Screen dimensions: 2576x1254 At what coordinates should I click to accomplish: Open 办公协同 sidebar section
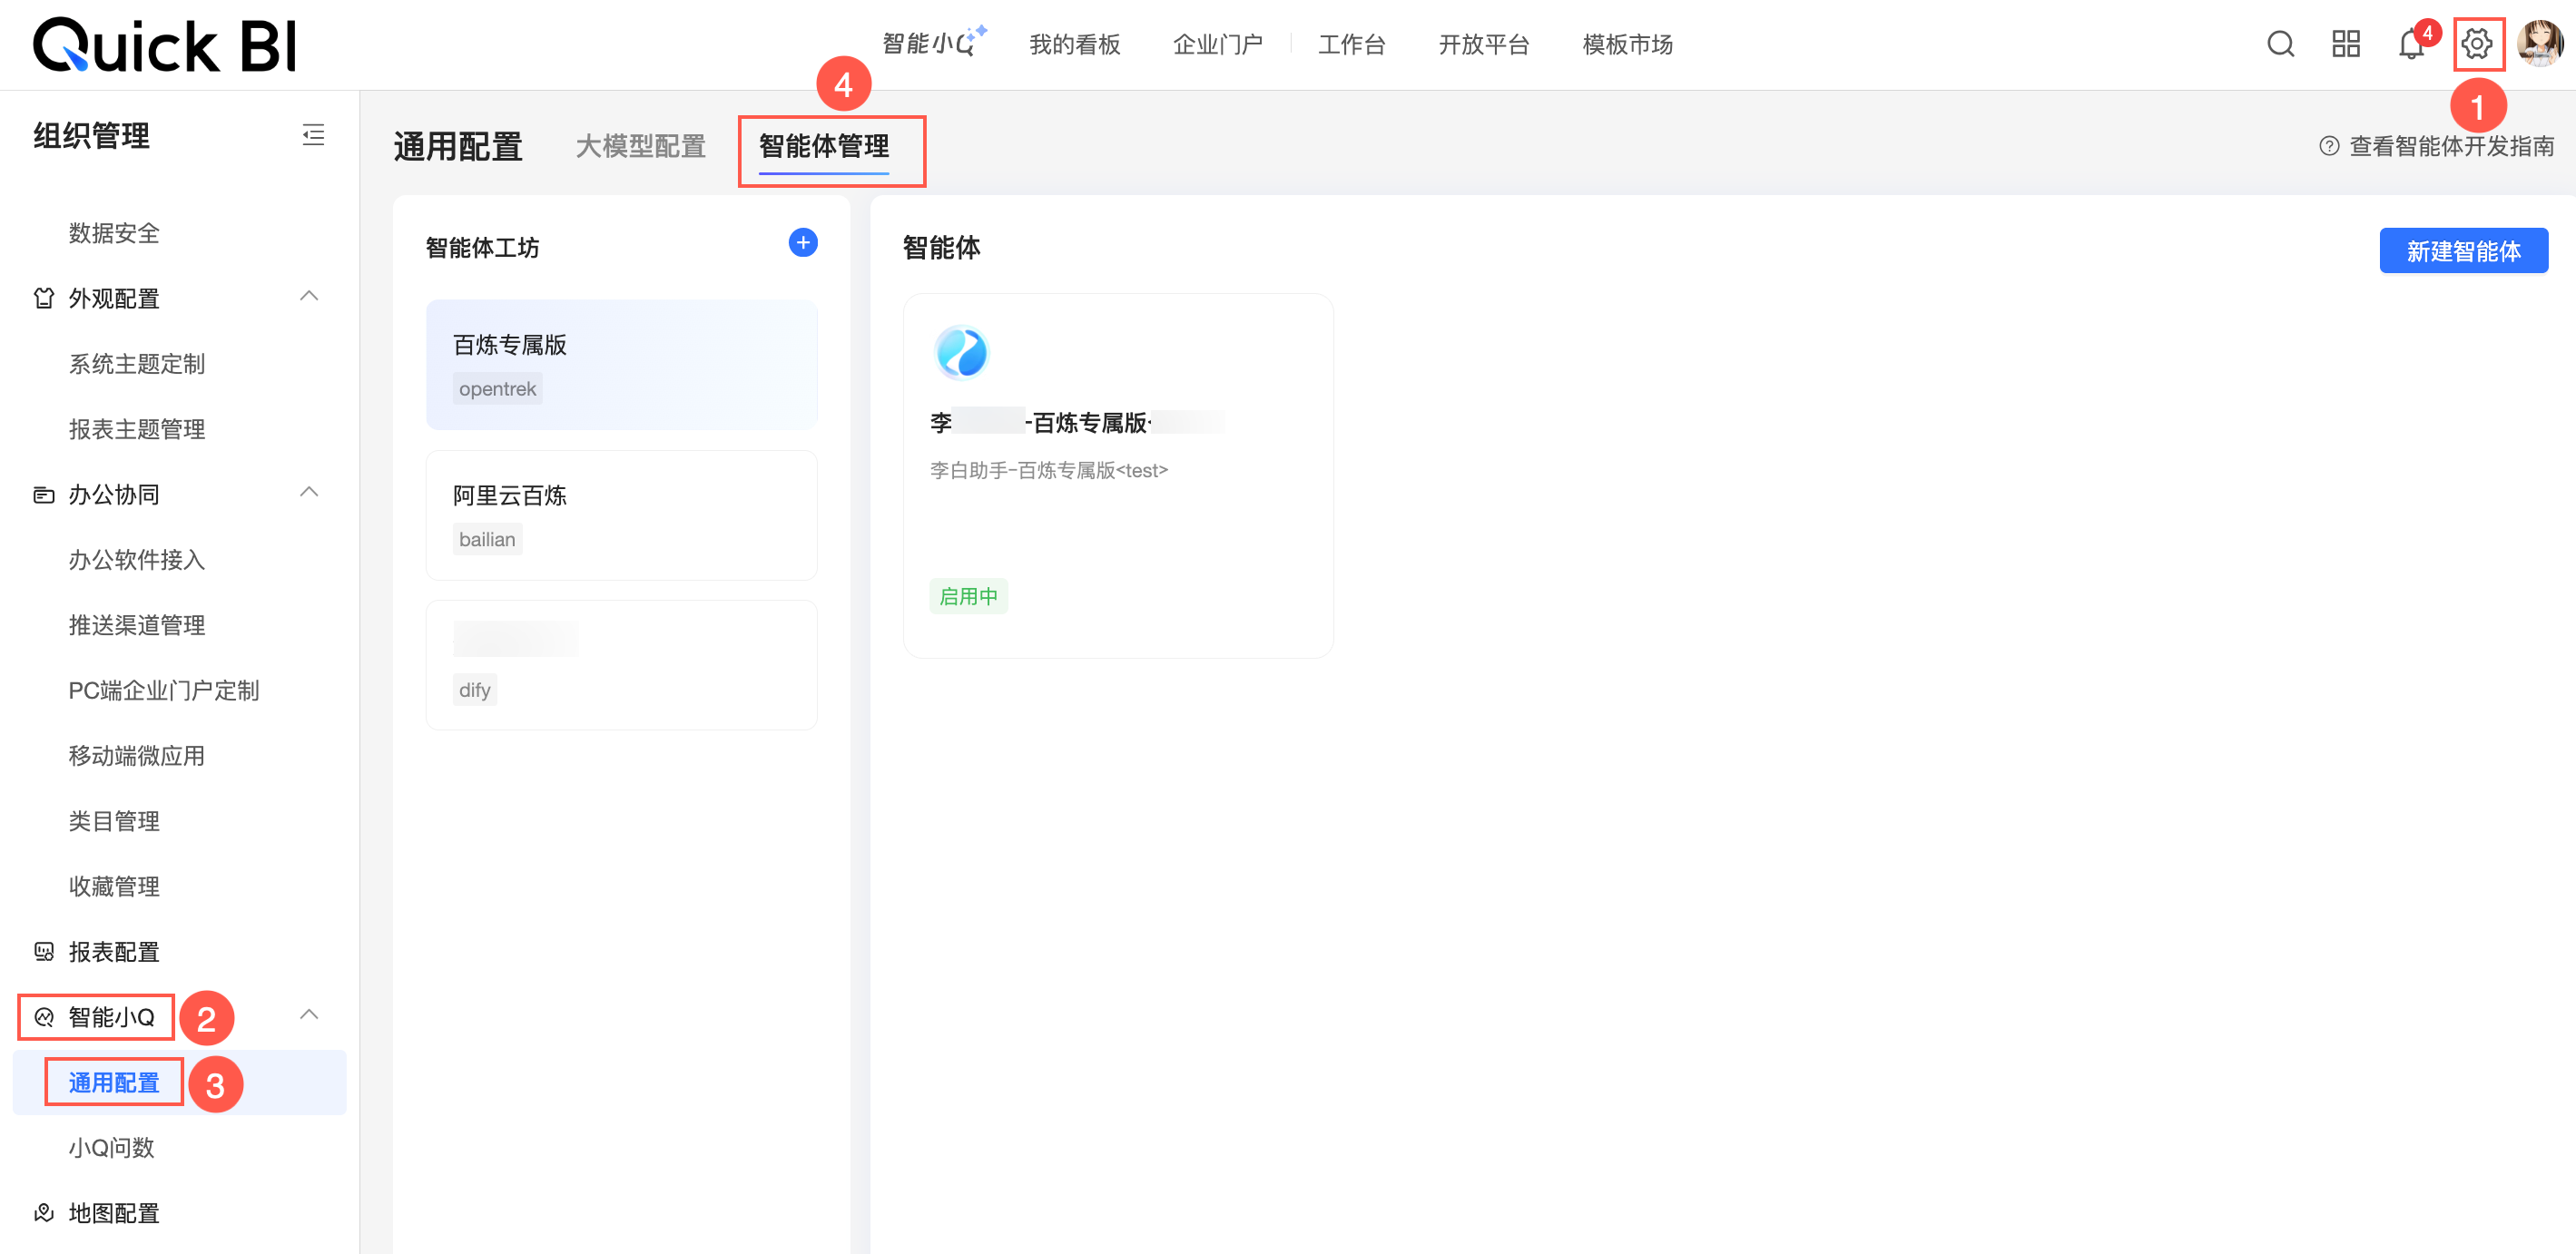(x=114, y=494)
